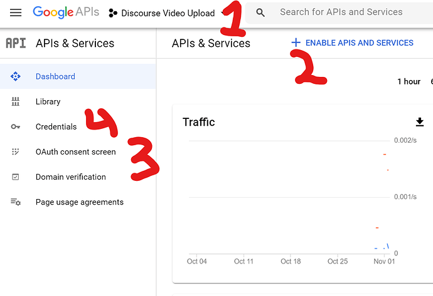Click the OAuth consent screen dotted icon
The image size is (433, 296).
tap(16, 151)
